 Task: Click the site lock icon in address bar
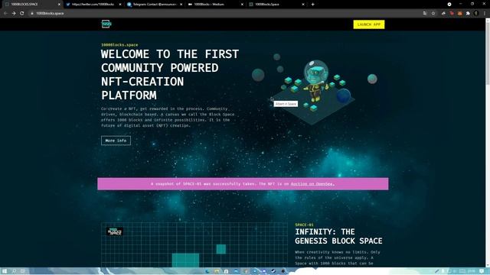click(x=32, y=14)
